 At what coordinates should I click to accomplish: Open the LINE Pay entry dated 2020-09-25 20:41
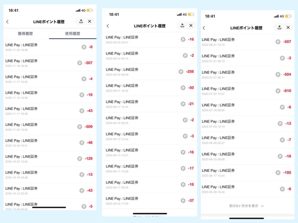pyautogui.click(x=149, y=40)
